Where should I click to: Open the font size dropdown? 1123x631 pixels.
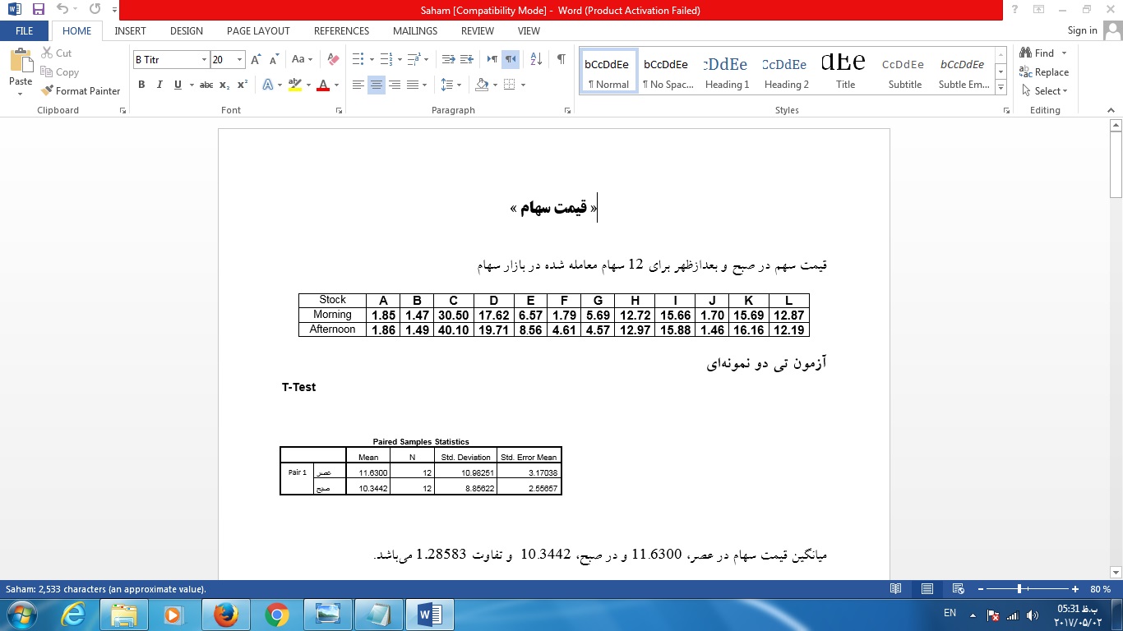(240, 60)
